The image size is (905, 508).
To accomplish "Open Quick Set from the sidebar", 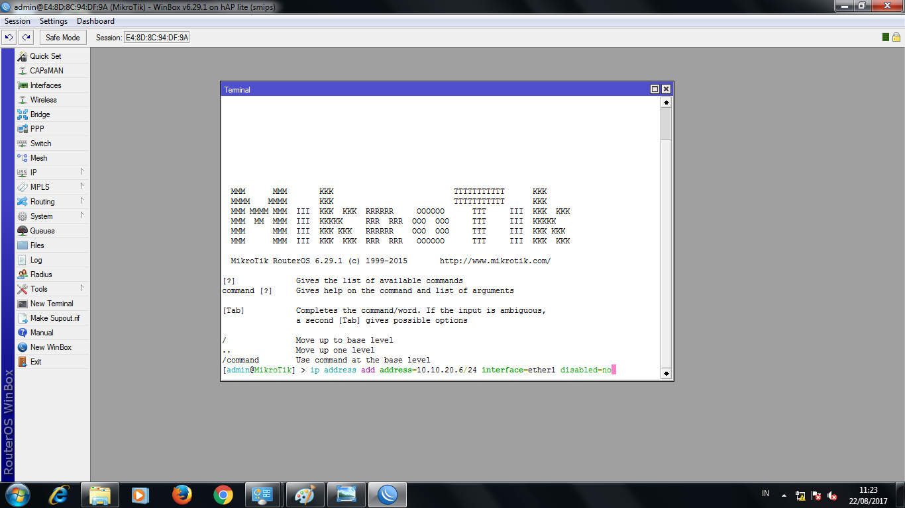I will pyautogui.click(x=44, y=56).
